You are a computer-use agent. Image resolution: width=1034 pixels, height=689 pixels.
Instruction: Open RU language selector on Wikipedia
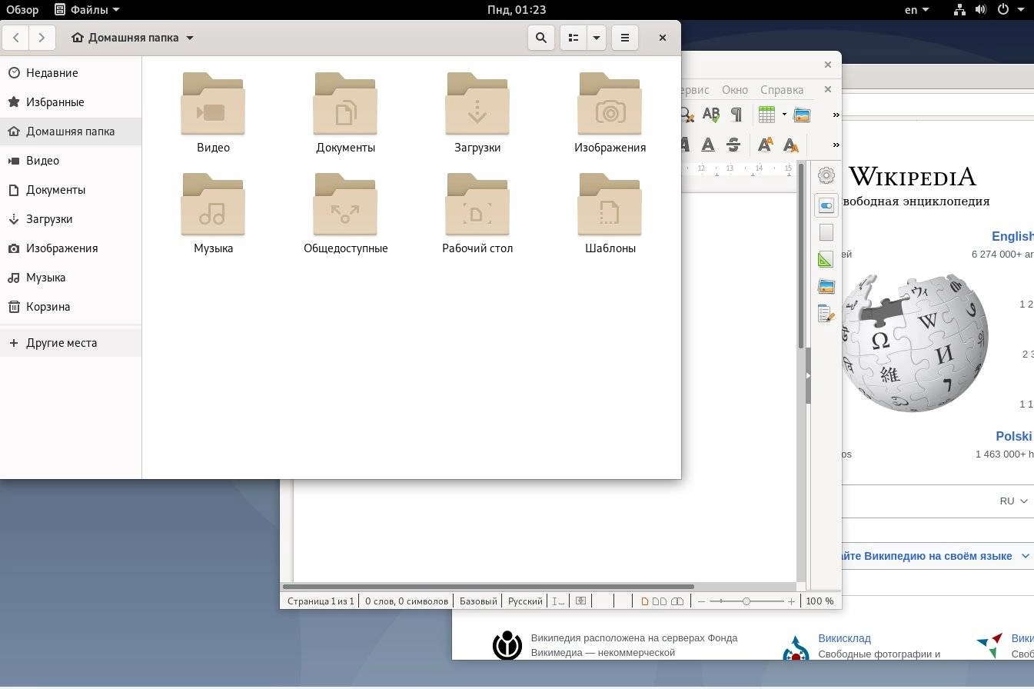click(x=1013, y=501)
